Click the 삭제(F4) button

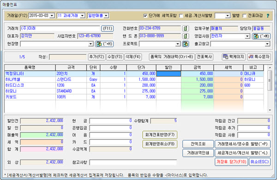[x=133, y=57]
